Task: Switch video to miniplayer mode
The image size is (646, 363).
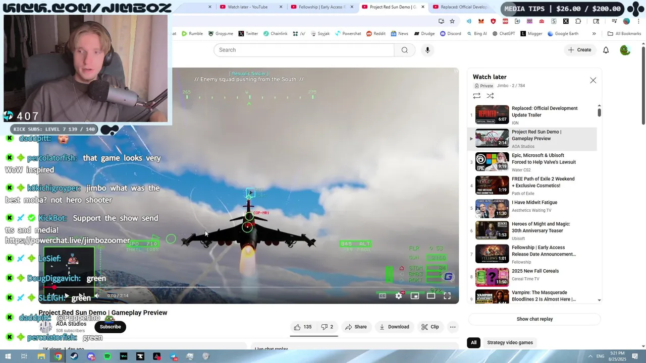Action: click(x=415, y=296)
